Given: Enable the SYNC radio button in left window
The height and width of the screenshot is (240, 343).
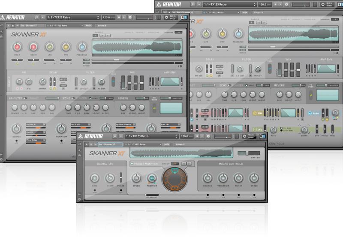Looking at the screenshot, I should pyautogui.click(x=90, y=99).
